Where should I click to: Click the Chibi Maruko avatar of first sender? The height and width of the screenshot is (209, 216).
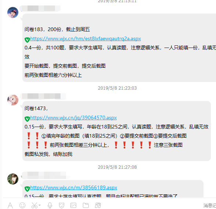click(13, 12)
